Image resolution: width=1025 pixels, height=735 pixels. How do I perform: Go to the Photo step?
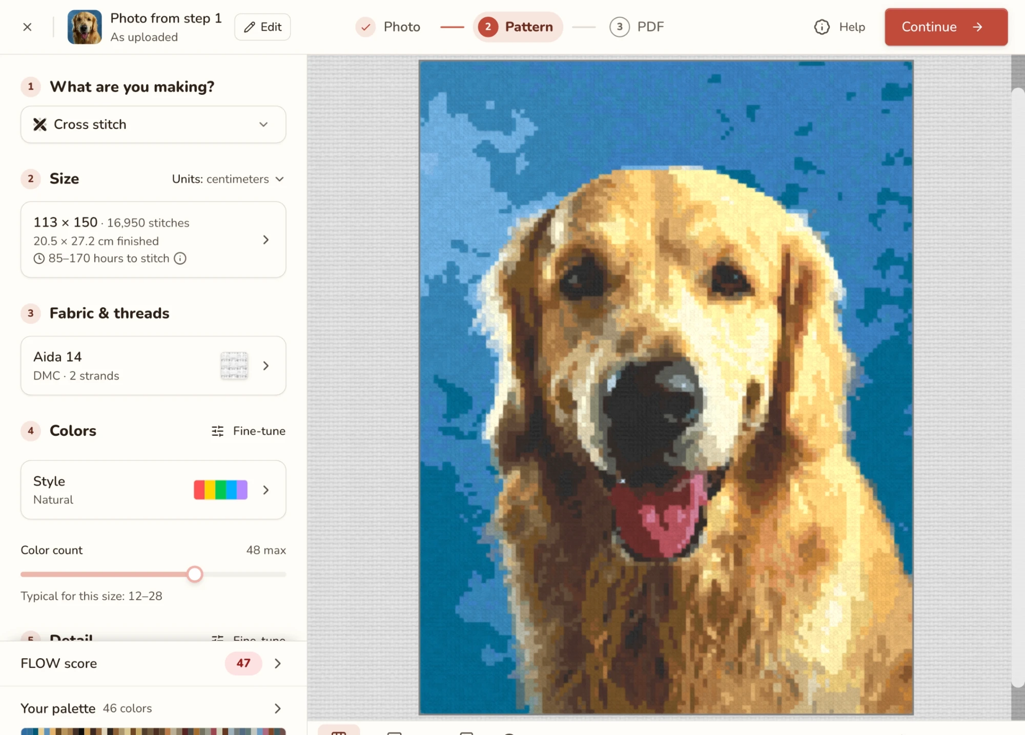[x=388, y=27]
